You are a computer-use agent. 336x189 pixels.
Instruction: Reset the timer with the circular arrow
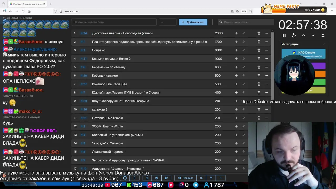coord(294,35)
